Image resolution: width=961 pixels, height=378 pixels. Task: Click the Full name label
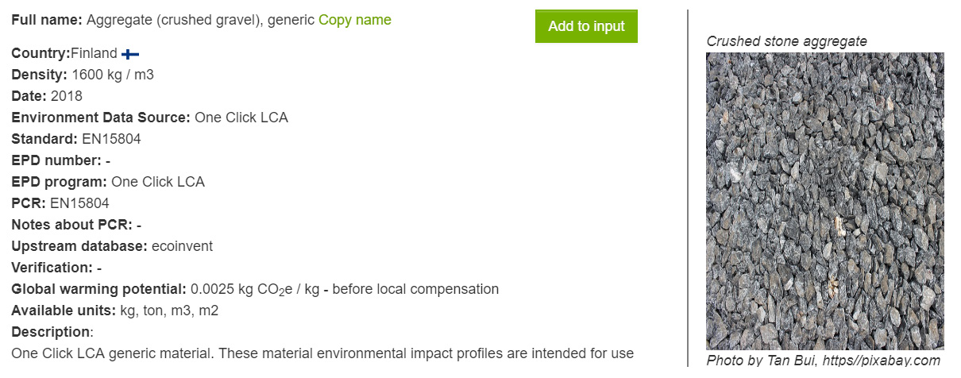(47, 19)
